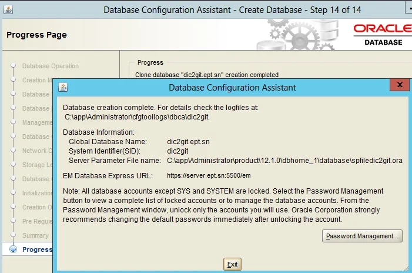This screenshot has width=412, height=273.
Task: Click the Database Operation step bullet
Action: 13,66
